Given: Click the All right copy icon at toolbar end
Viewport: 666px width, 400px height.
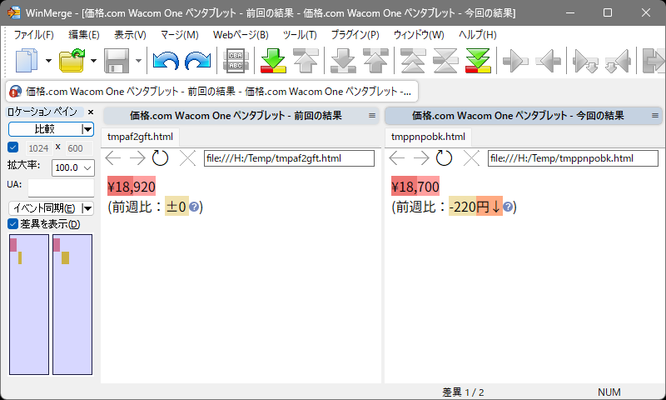Looking at the screenshot, I should tap(654, 61).
